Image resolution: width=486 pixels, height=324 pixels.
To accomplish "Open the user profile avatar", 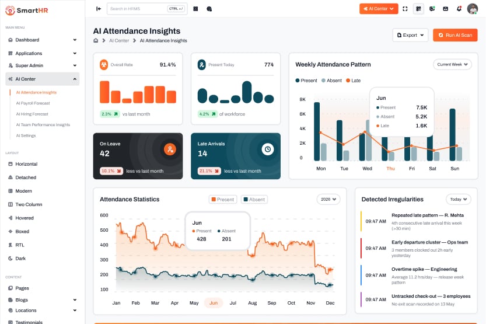I will pos(473,9).
